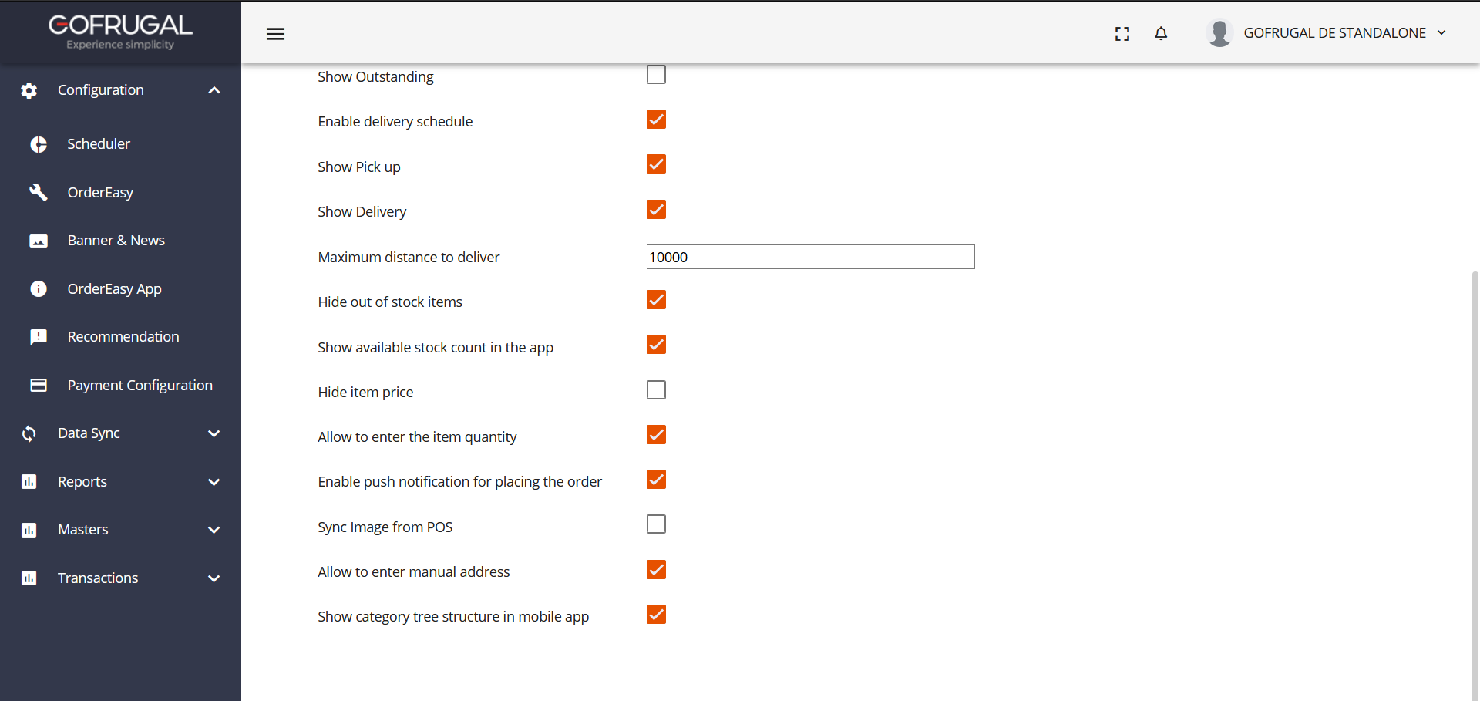This screenshot has width=1480, height=701.
Task: Check the Hide item price option
Action: click(x=656, y=390)
